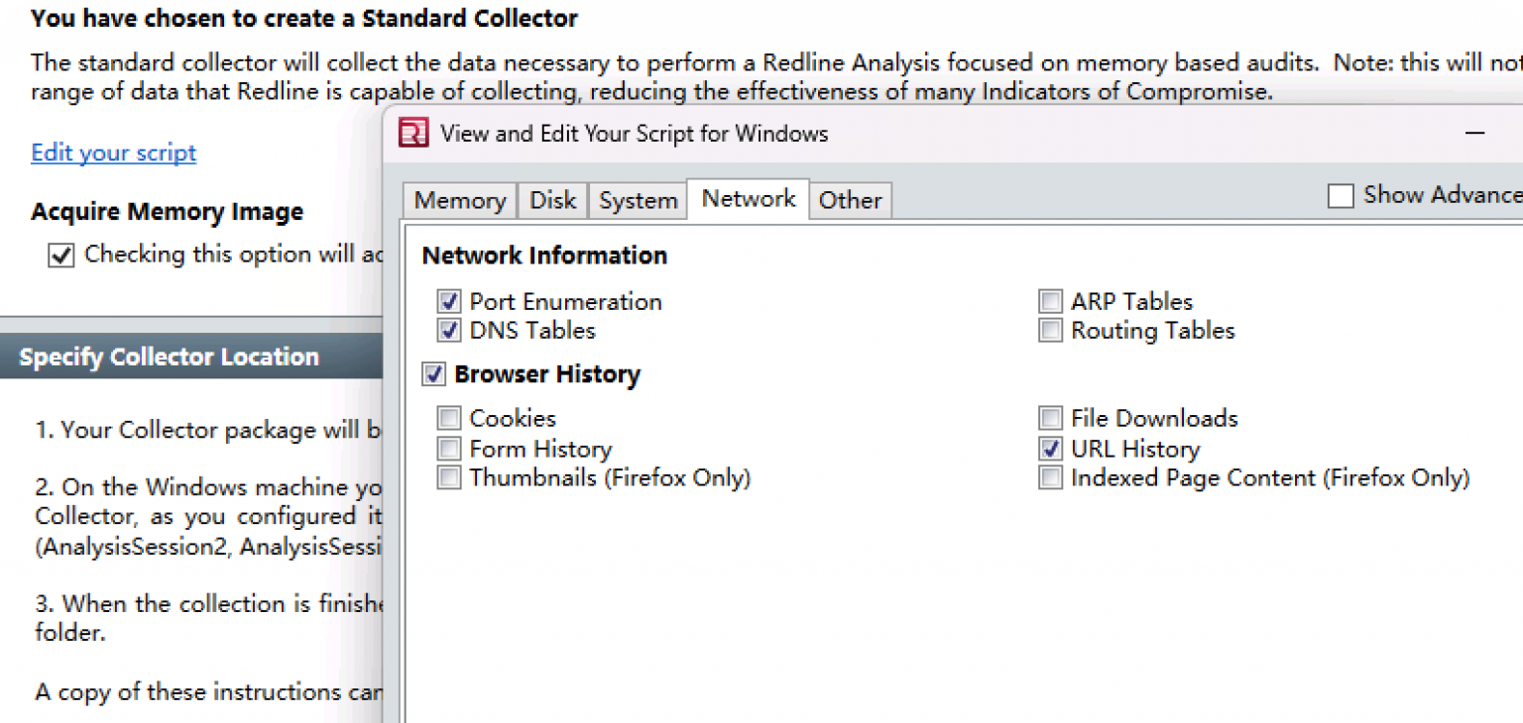Viewport: 1523px width, 723px height.
Task: Enable Thumbnails (Firefox Only) collection
Action: click(448, 476)
